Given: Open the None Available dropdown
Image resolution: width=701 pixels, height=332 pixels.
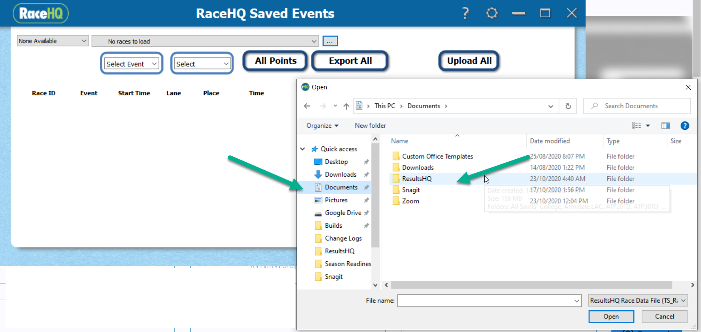Looking at the screenshot, I should (x=53, y=41).
